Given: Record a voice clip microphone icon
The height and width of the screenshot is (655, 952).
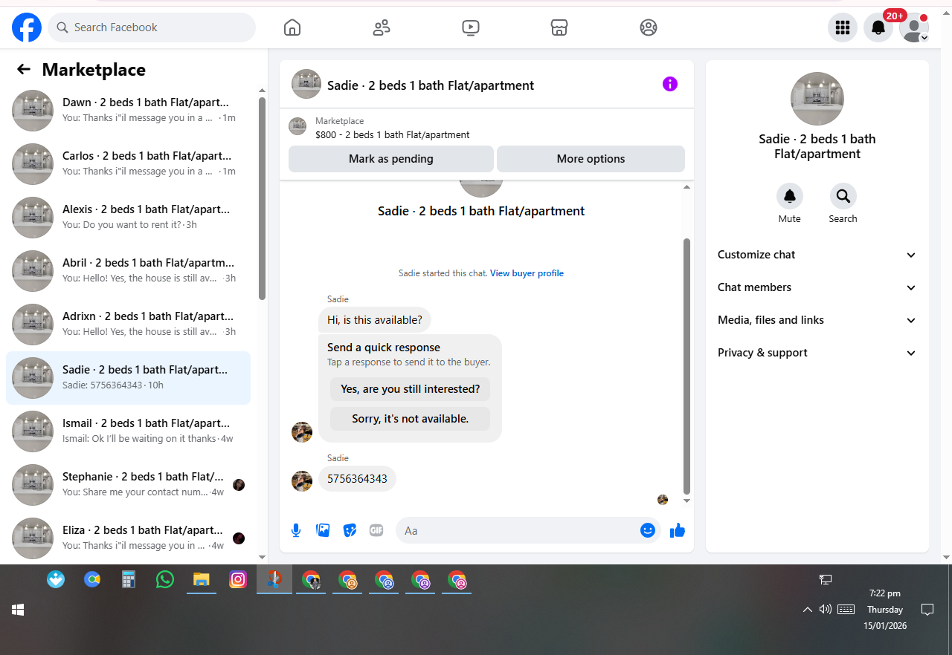Looking at the screenshot, I should 296,530.
